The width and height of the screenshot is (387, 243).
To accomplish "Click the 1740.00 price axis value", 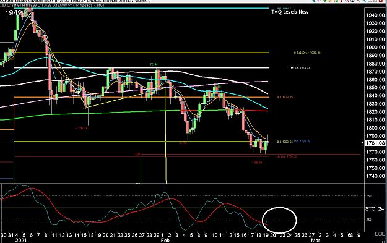I will (x=375, y=176).
